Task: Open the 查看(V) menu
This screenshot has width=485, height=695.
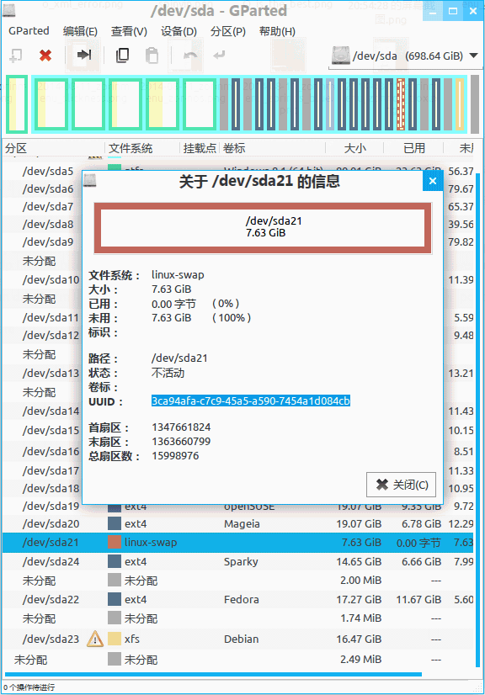Action: (129, 31)
